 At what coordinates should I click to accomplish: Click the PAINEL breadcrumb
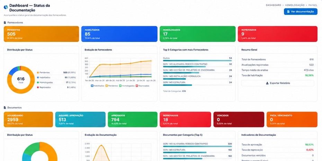tap(313, 5)
